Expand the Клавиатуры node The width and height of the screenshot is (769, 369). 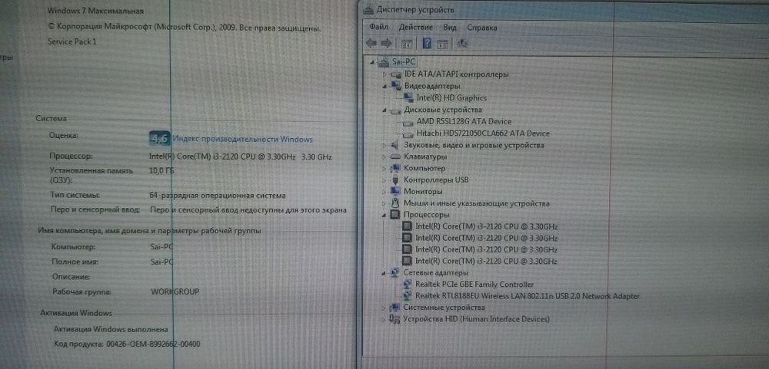click(384, 157)
